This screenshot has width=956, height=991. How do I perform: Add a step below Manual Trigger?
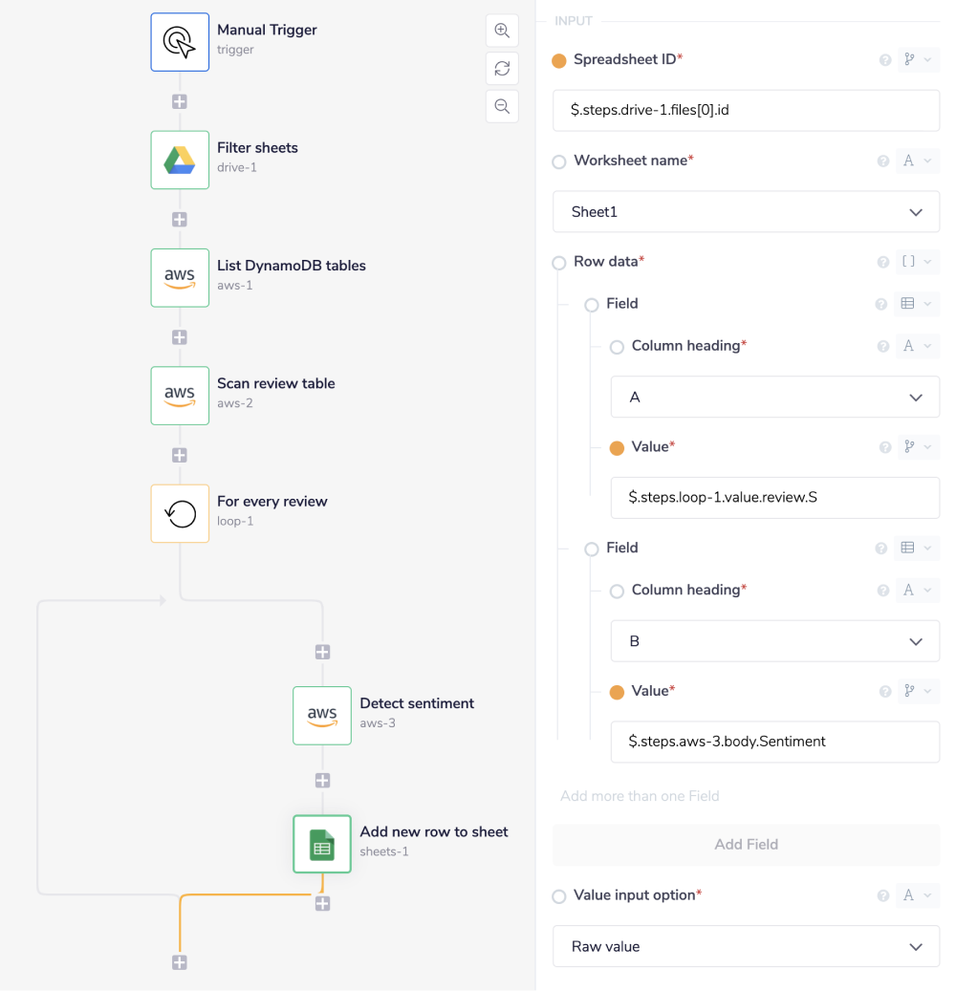point(180,101)
